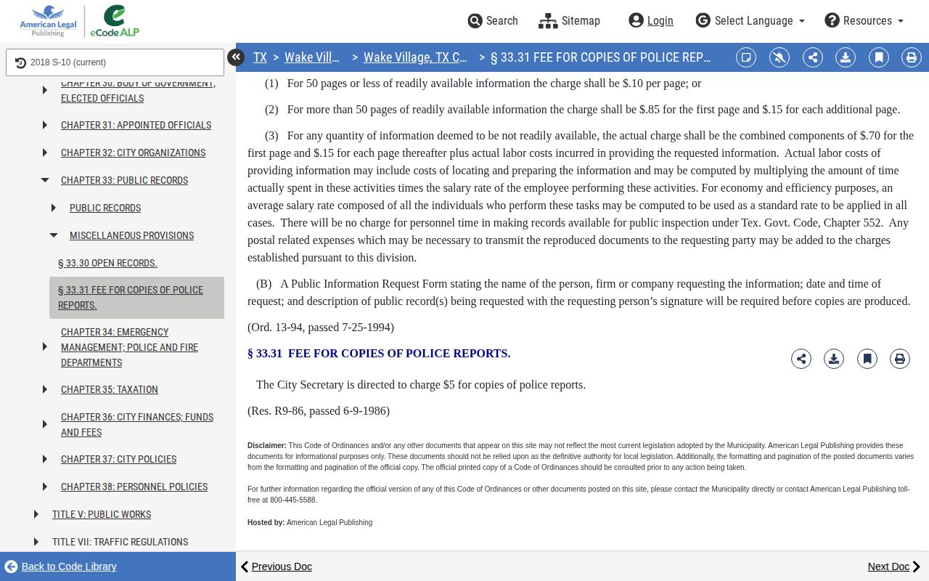
Task: Download section 33.31 via its download icon
Action: pyautogui.click(x=834, y=359)
